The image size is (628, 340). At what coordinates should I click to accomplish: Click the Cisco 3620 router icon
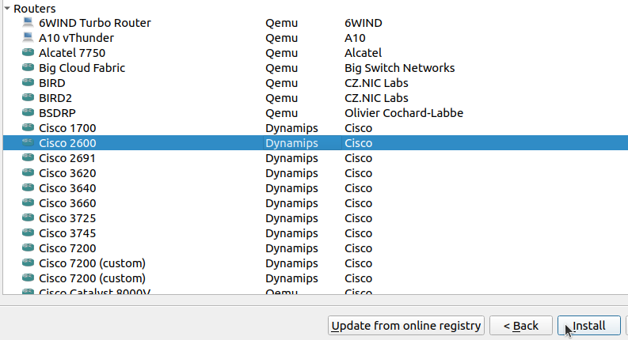(28, 173)
